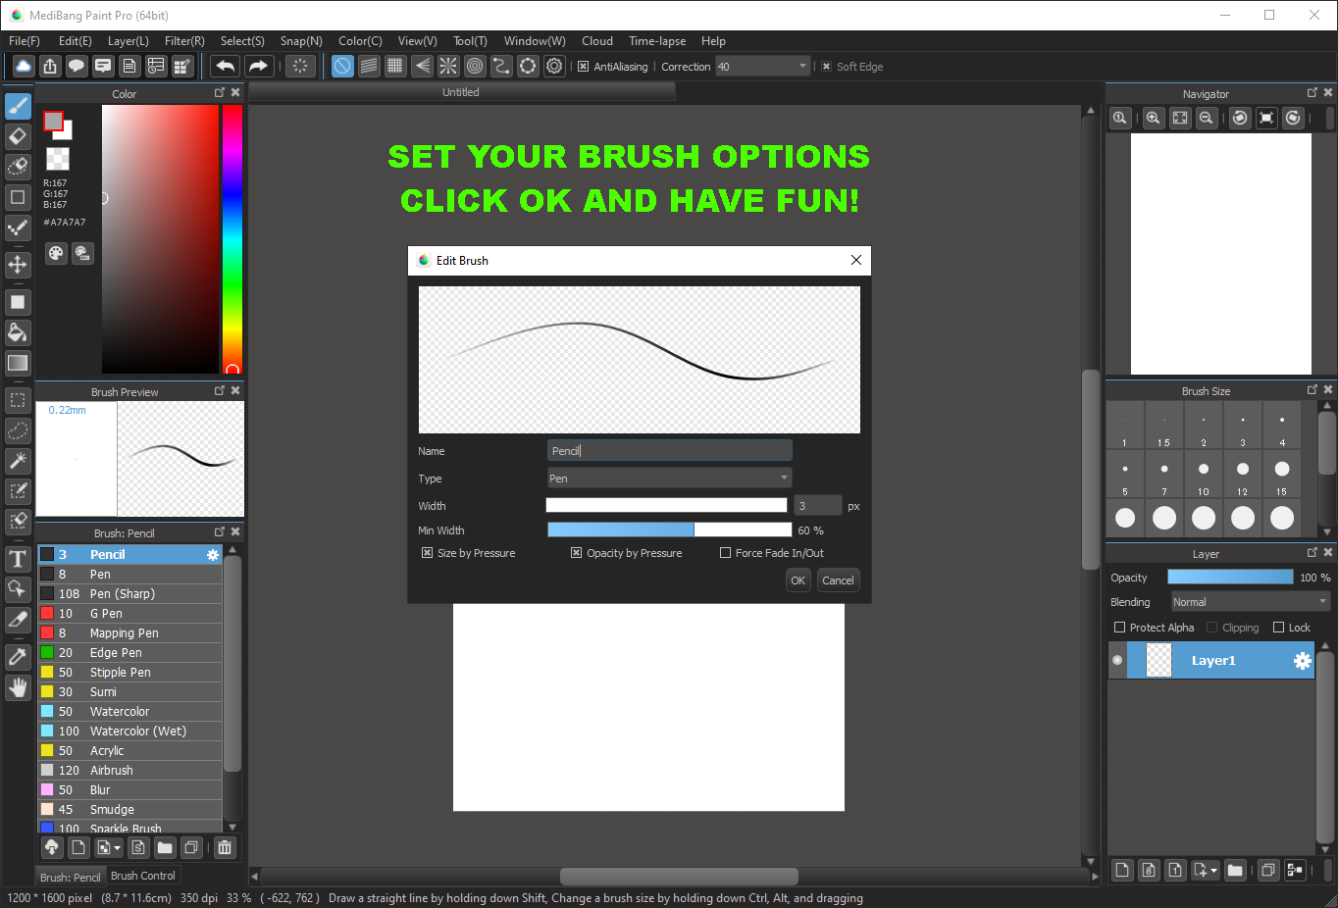Select the Watercolor (Wet) brush
The height and width of the screenshot is (908, 1338).
point(130,731)
